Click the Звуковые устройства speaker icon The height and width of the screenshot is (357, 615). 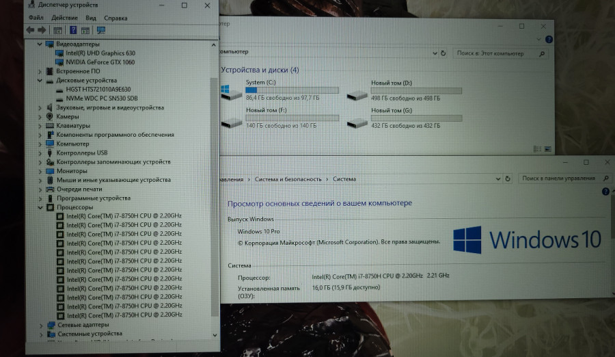pyautogui.click(x=49, y=107)
